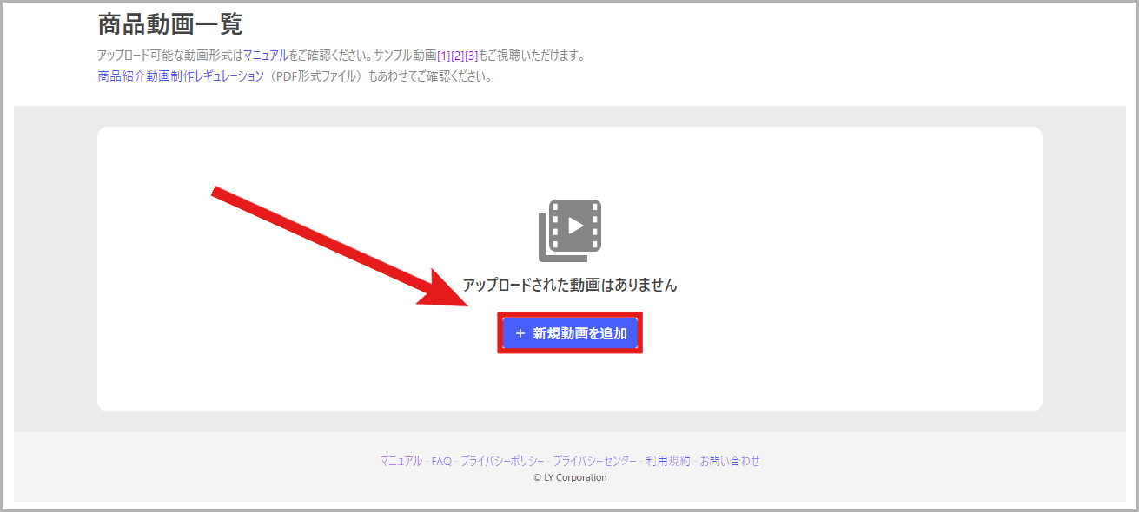Screen dimensions: 1139x512
Task: Open sample video [2] link
Action: [458, 56]
